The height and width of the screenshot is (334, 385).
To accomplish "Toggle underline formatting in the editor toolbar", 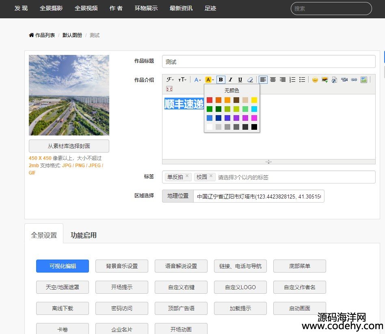I will [x=240, y=80].
